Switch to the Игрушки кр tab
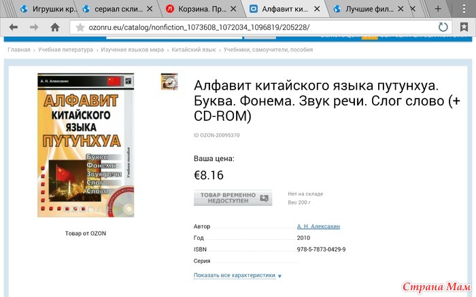The width and height of the screenshot is (476, 297). tap(48, 9)
